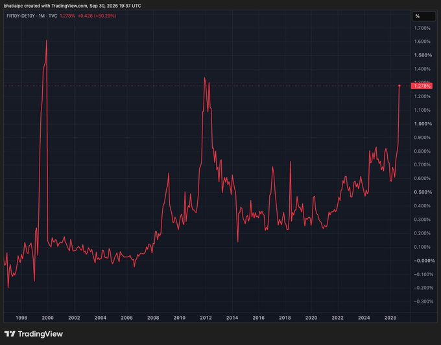Click the 1.400% price axis label

(x=422, y=69)
